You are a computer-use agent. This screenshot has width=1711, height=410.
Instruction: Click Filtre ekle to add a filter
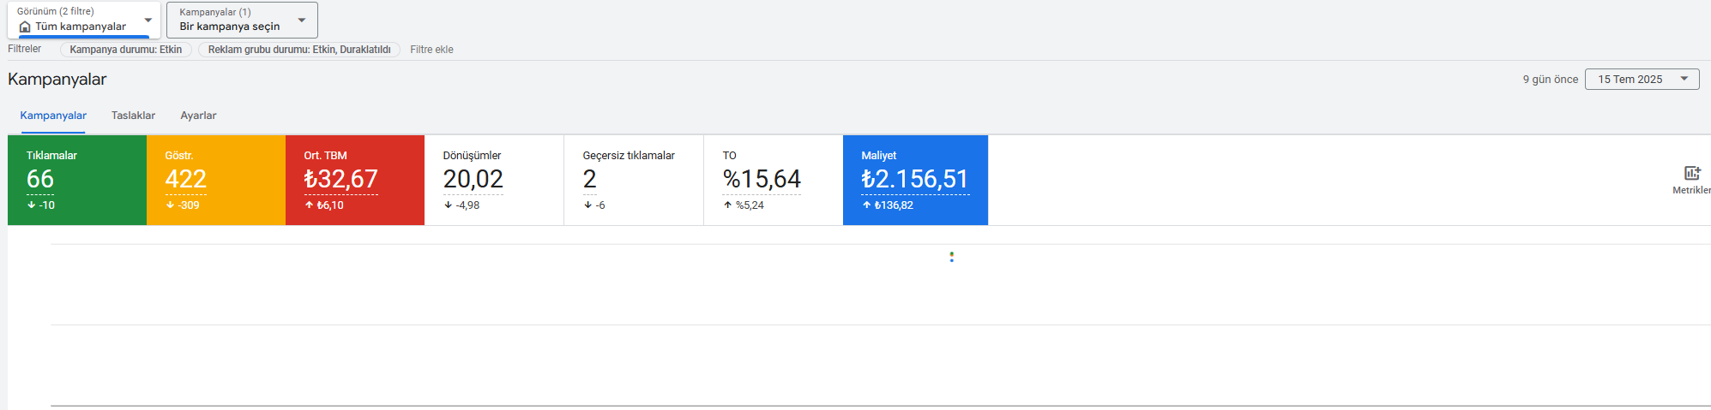pos(431,50)
